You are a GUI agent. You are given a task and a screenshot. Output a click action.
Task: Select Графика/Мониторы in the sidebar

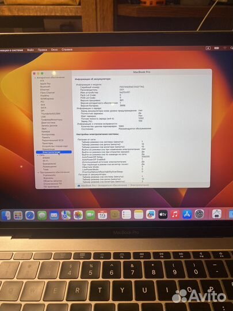(52, 120)
